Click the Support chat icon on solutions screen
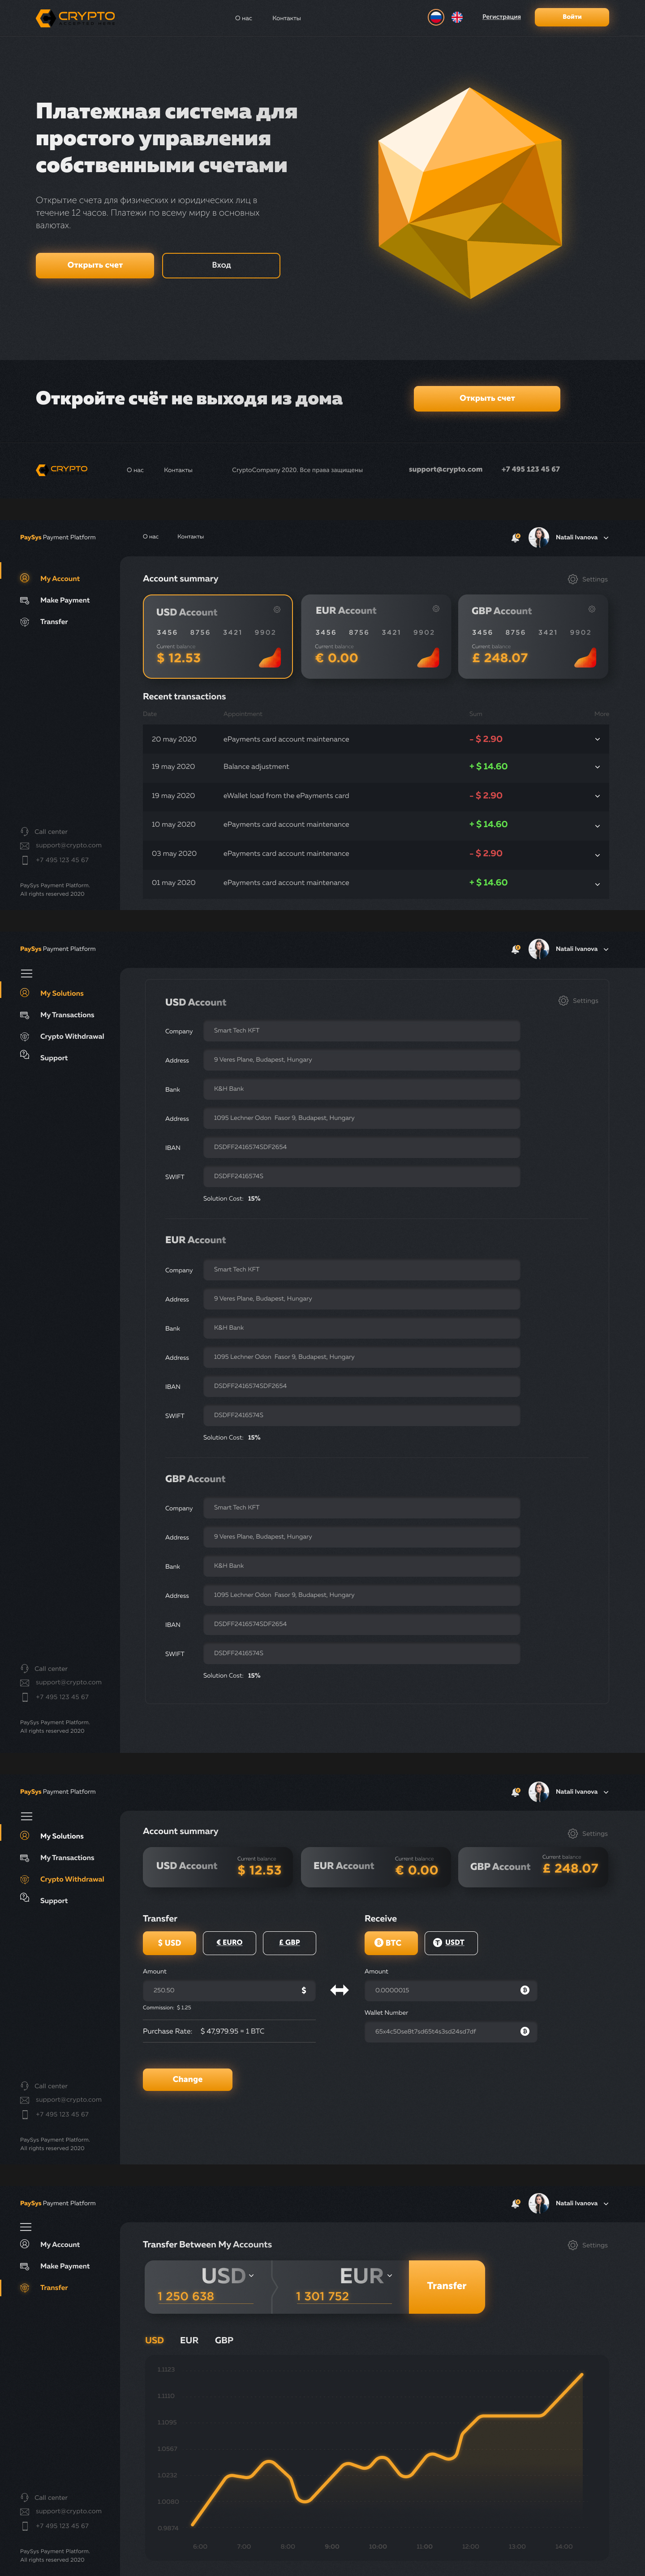The height and width of the screenshot is (2576, 645). [25, 1055]
